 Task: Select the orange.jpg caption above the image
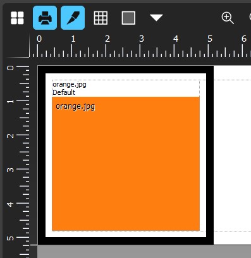[x=70, y=85]
